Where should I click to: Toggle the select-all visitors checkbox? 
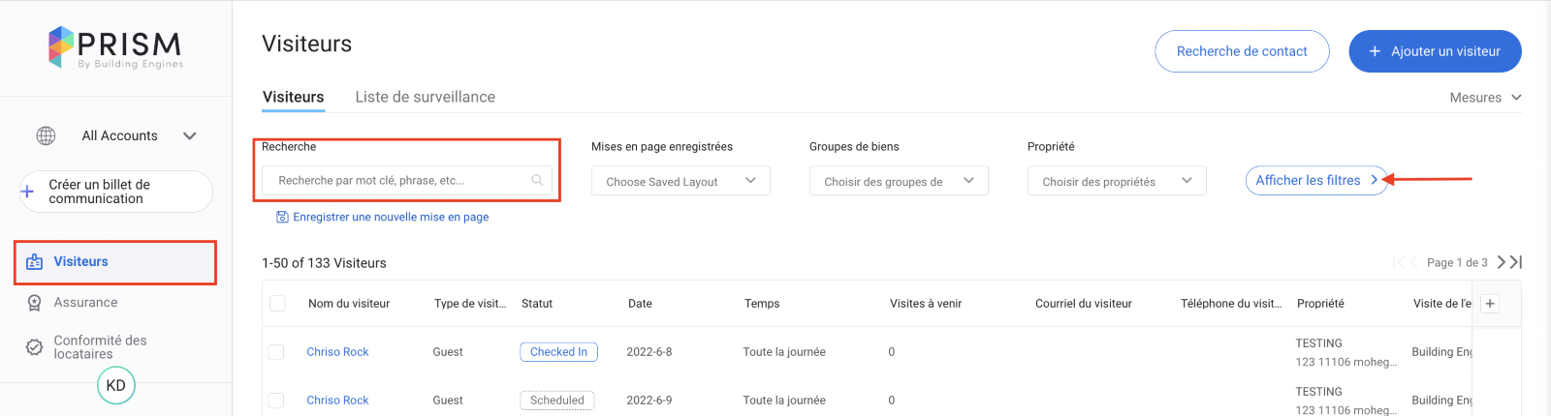(277, 304)
